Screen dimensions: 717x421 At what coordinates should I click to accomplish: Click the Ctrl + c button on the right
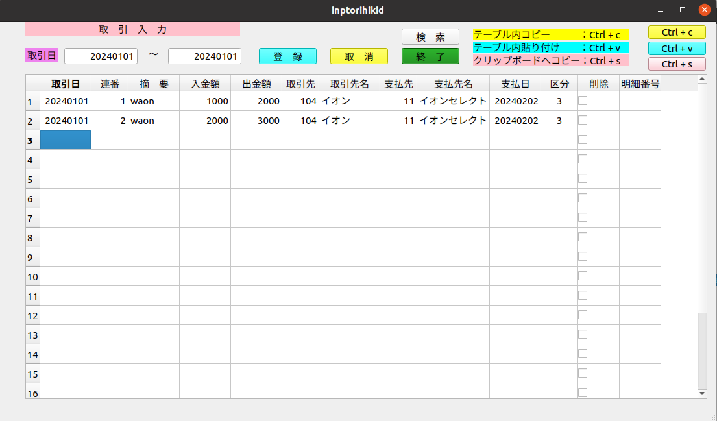677,32
